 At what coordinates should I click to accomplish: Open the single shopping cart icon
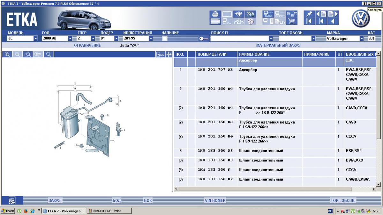pyautogui.click(x=291, y=21)
